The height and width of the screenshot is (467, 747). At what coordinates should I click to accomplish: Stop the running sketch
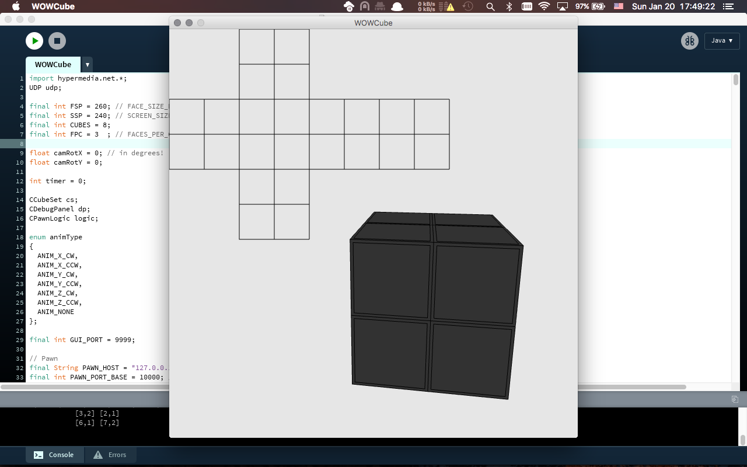[x=57, y=41]
